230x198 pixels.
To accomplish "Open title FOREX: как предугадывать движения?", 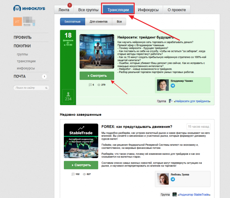I will tap(137, 127).
